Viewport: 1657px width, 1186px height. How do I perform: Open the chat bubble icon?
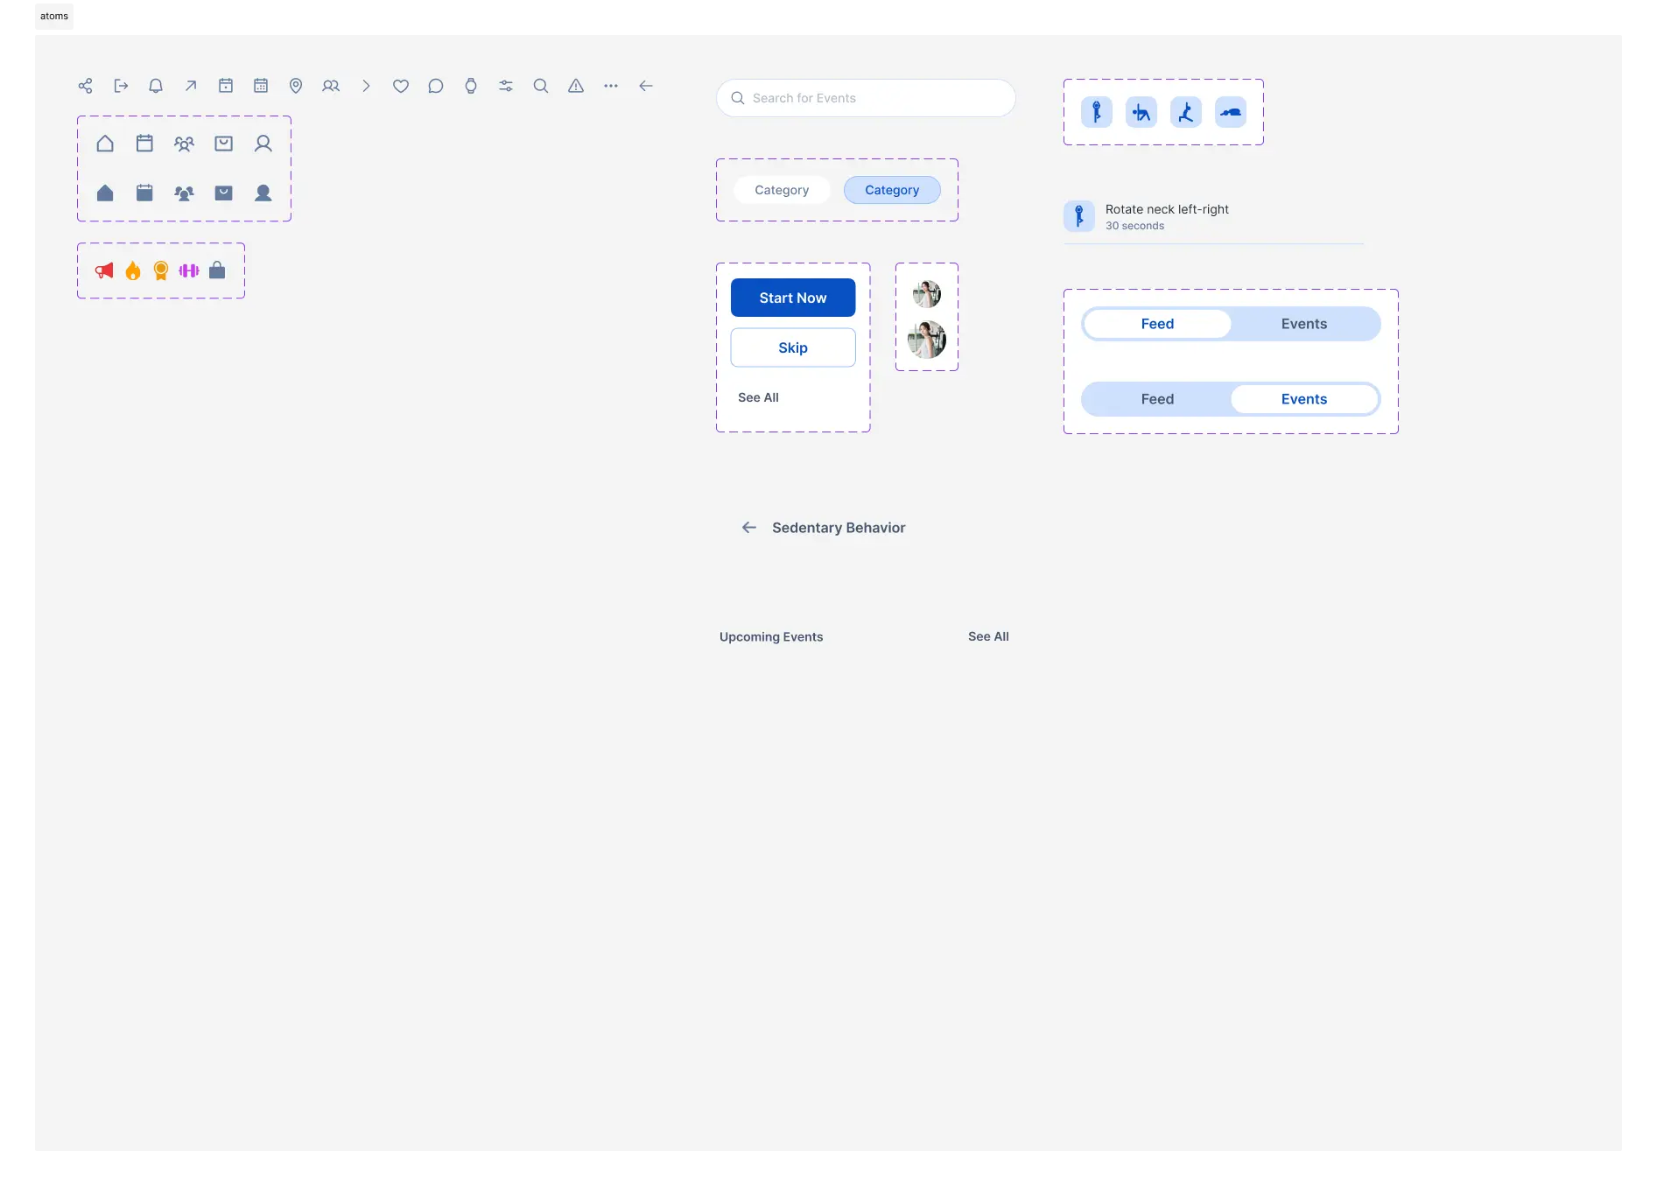(436, 86)
